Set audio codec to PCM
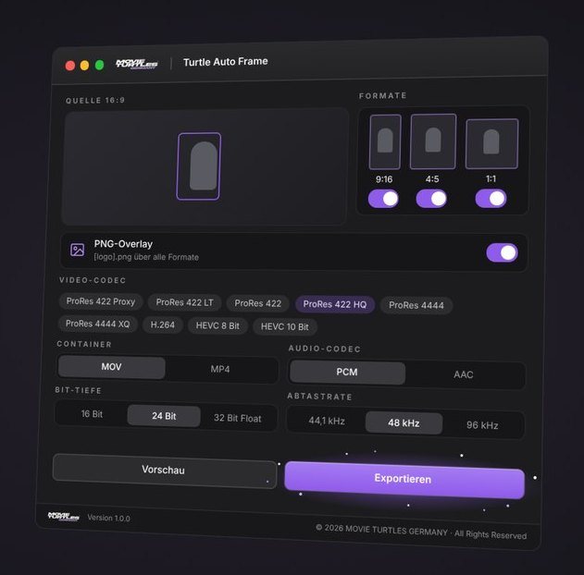This screenshot has width=584, height=575. point(347,373)
